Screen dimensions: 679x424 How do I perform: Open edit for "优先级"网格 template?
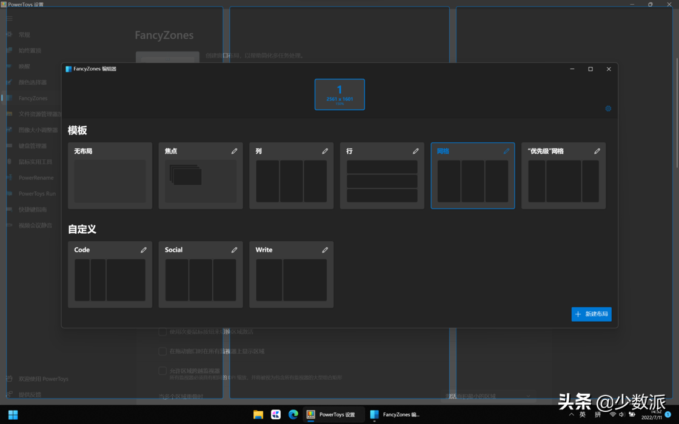[x=597, y=151]
